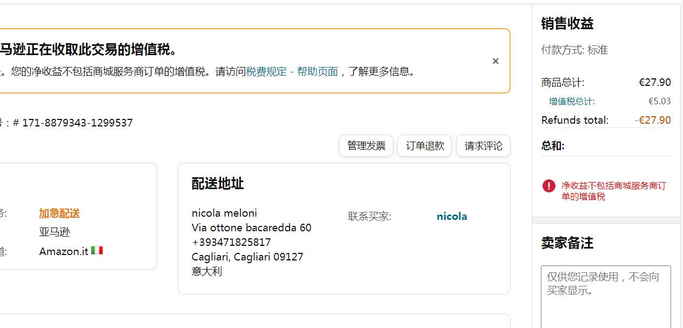Click the Via ottone bacaredda 60 address line

click(251, 227)
